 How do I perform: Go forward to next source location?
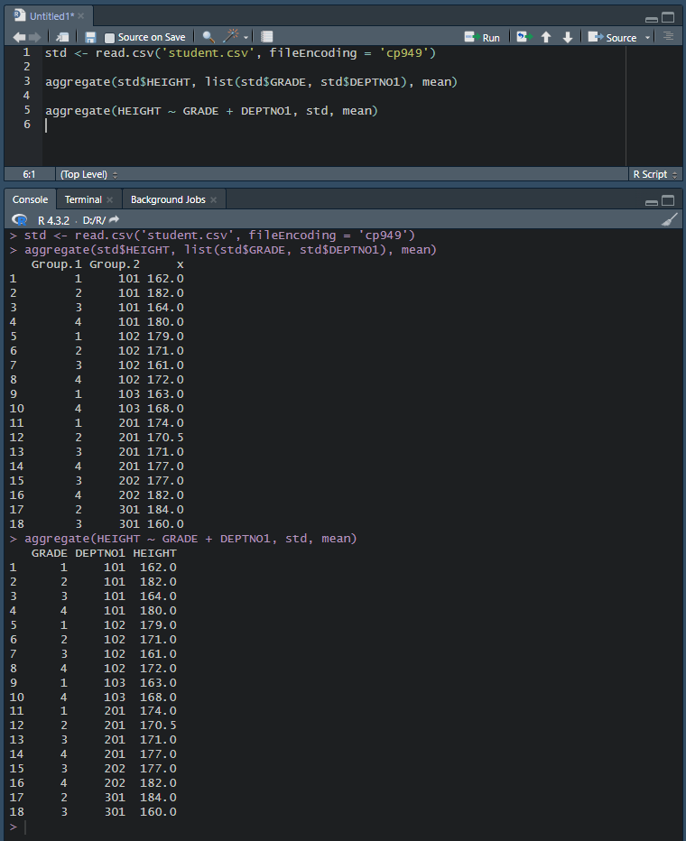pos(35,37)
